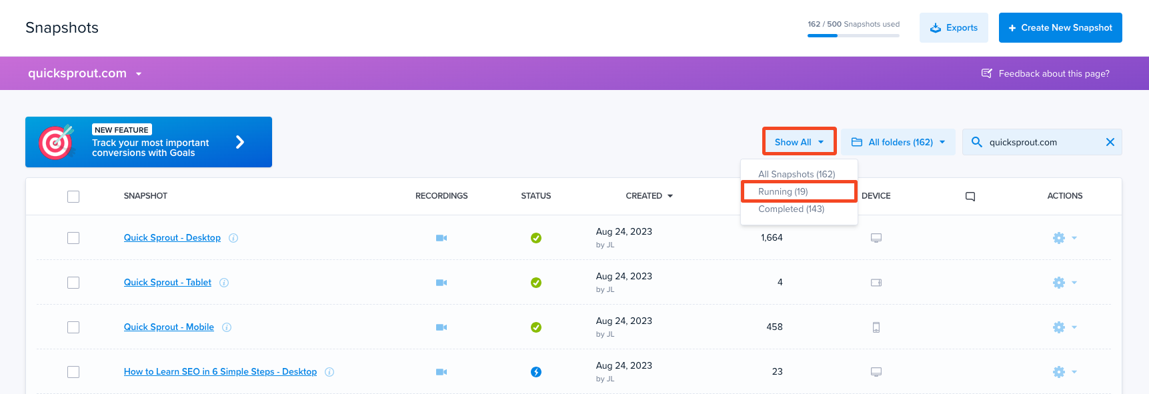Click the SNAPSHOT column header
Viewport: 1149px width, 394px height.
point(145,196)
